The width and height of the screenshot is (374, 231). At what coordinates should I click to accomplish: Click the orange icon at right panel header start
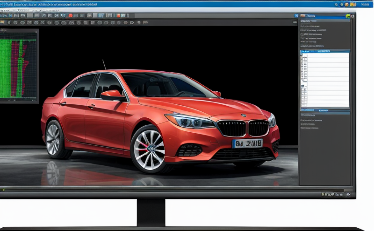[x=302, y=16]
